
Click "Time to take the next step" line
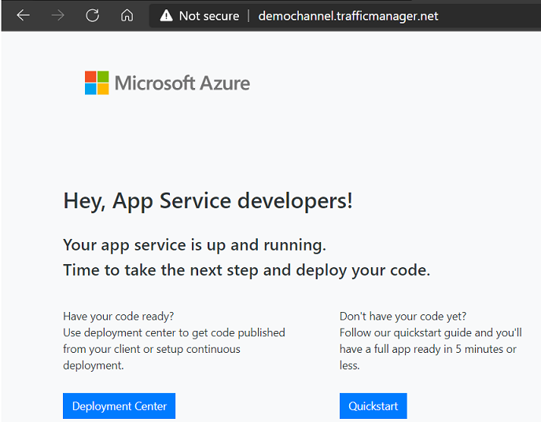pos(247,270)
